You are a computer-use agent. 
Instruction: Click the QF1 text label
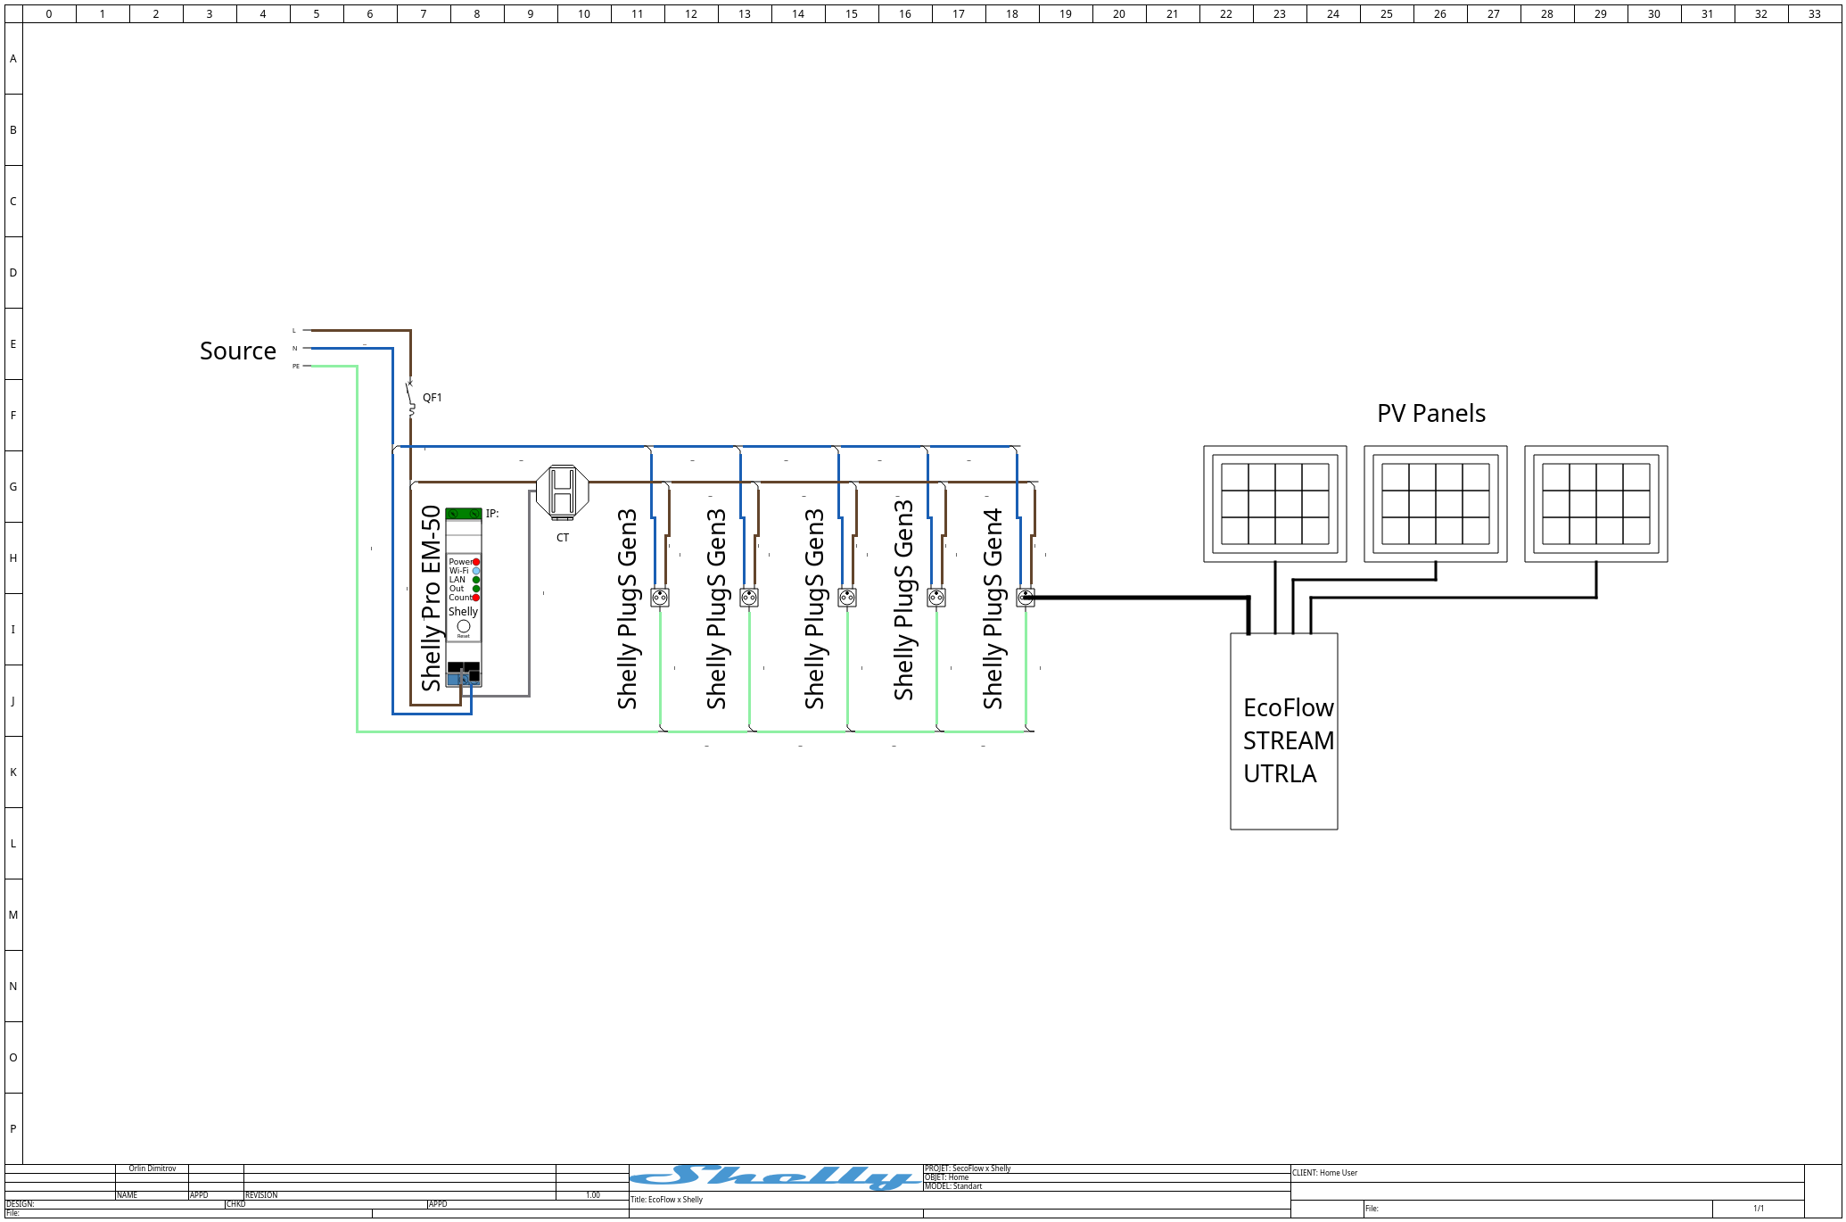pos(433,398)
